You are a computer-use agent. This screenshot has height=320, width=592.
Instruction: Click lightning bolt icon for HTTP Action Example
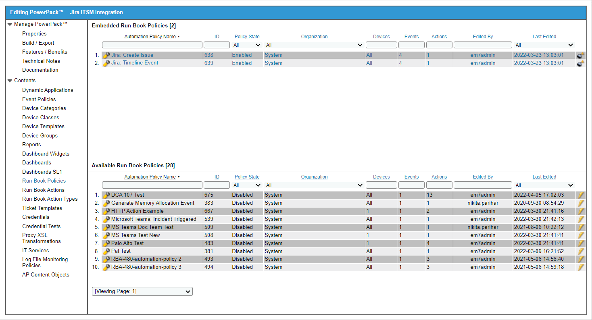coord(581,211)
